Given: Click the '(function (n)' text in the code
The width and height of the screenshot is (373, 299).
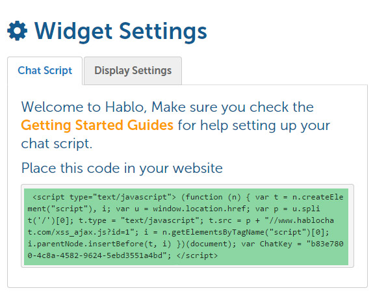Looking at the screenshot, I should 211,197.
